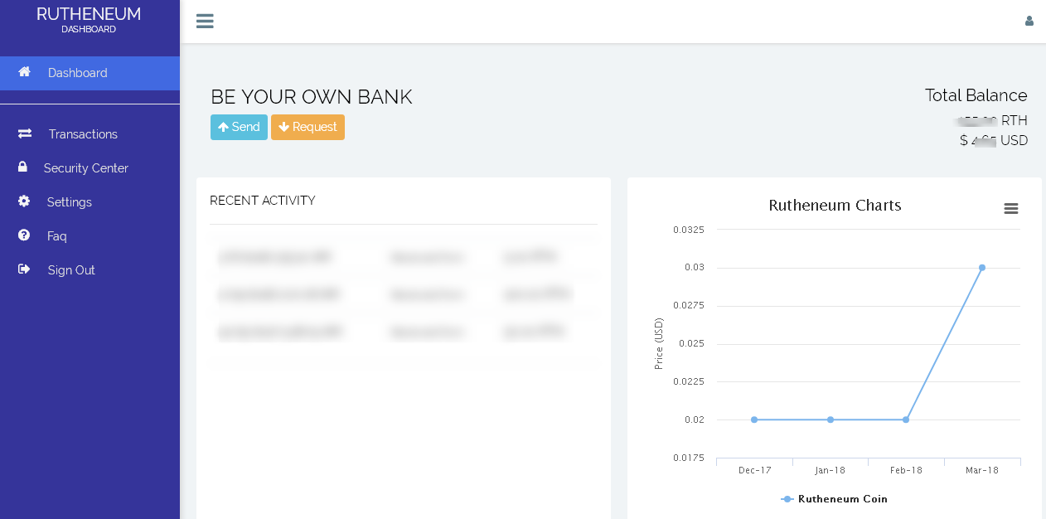Click the Transactions arrows icon

[25, 133]
